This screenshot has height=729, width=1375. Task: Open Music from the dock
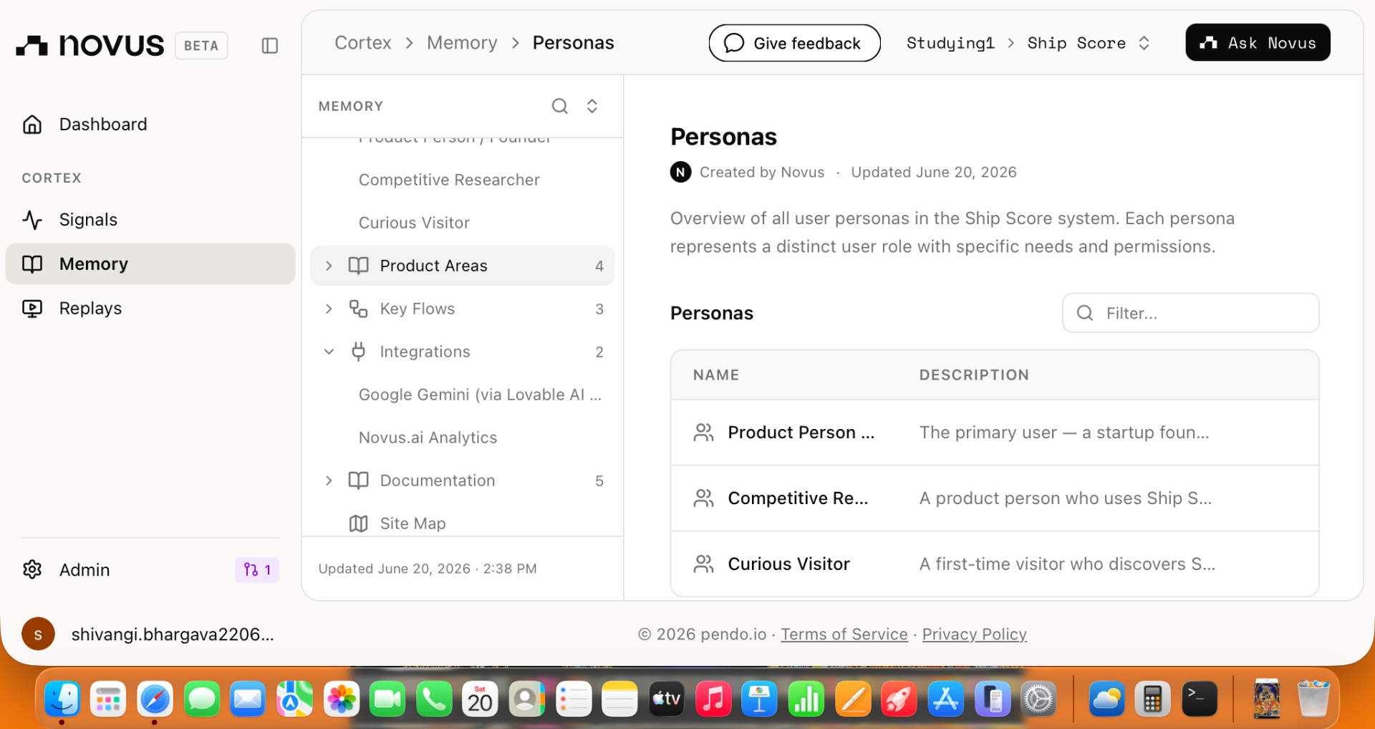(713, 699)
